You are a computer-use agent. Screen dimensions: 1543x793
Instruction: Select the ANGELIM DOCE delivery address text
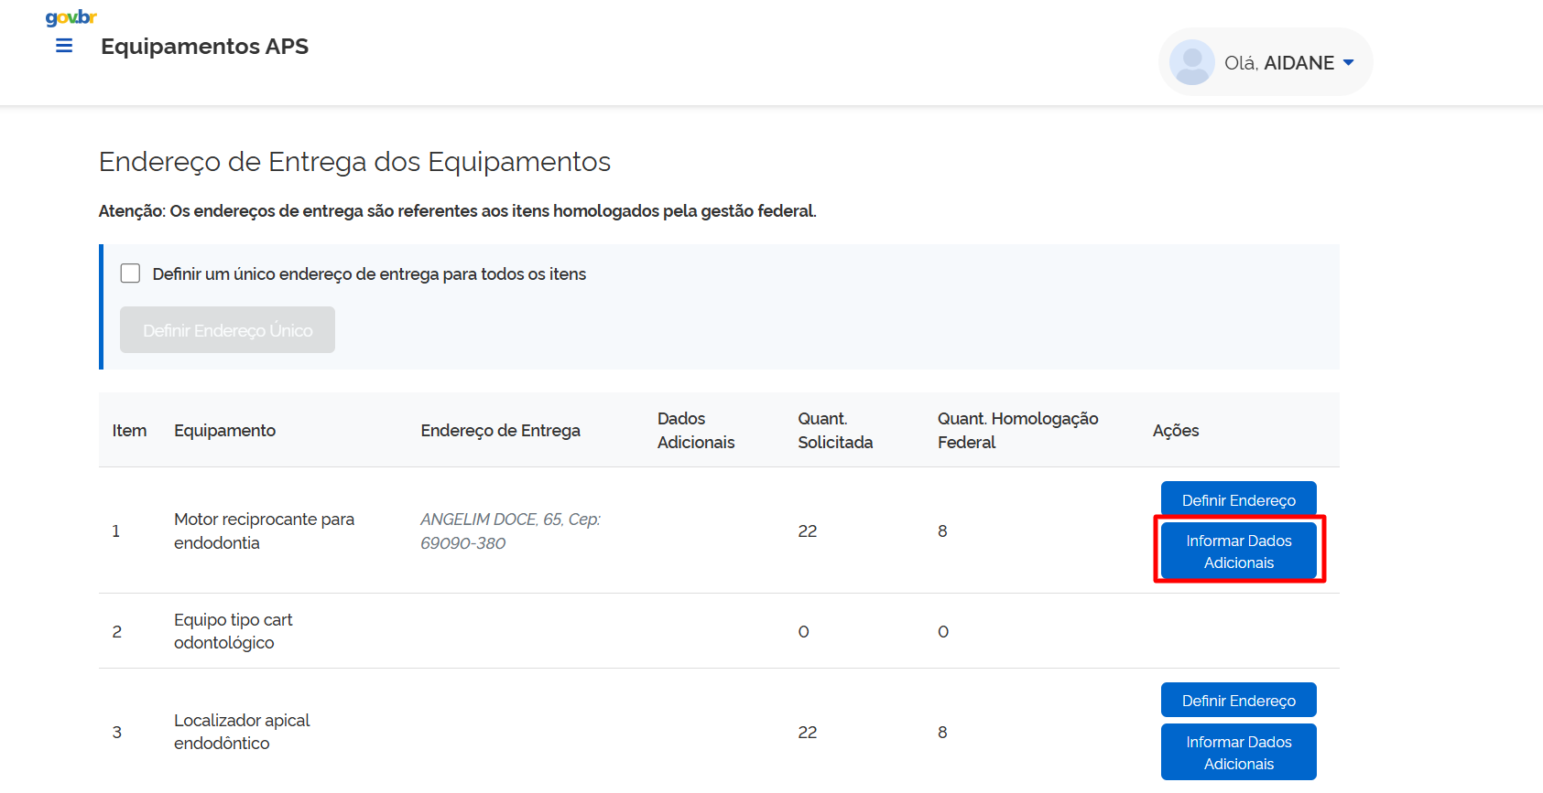[x=509, y=531]
